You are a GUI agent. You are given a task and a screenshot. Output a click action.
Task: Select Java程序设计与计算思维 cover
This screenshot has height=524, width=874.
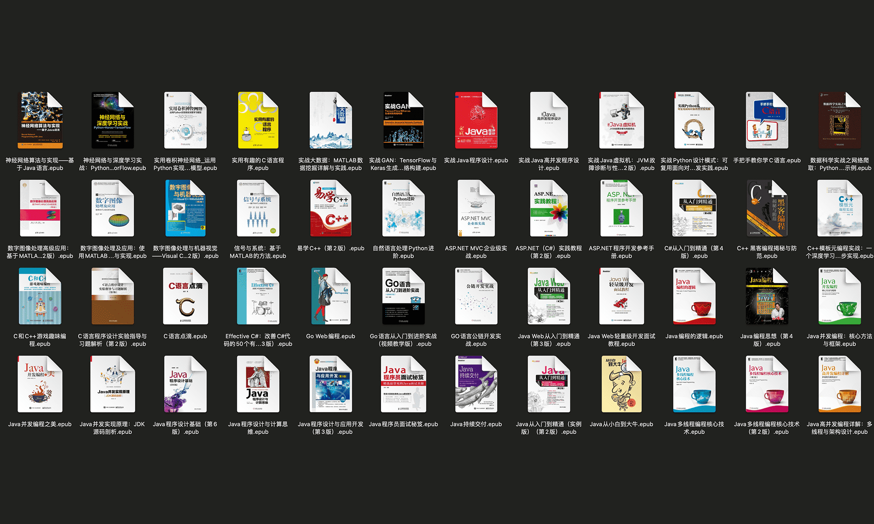coord(258,384)
